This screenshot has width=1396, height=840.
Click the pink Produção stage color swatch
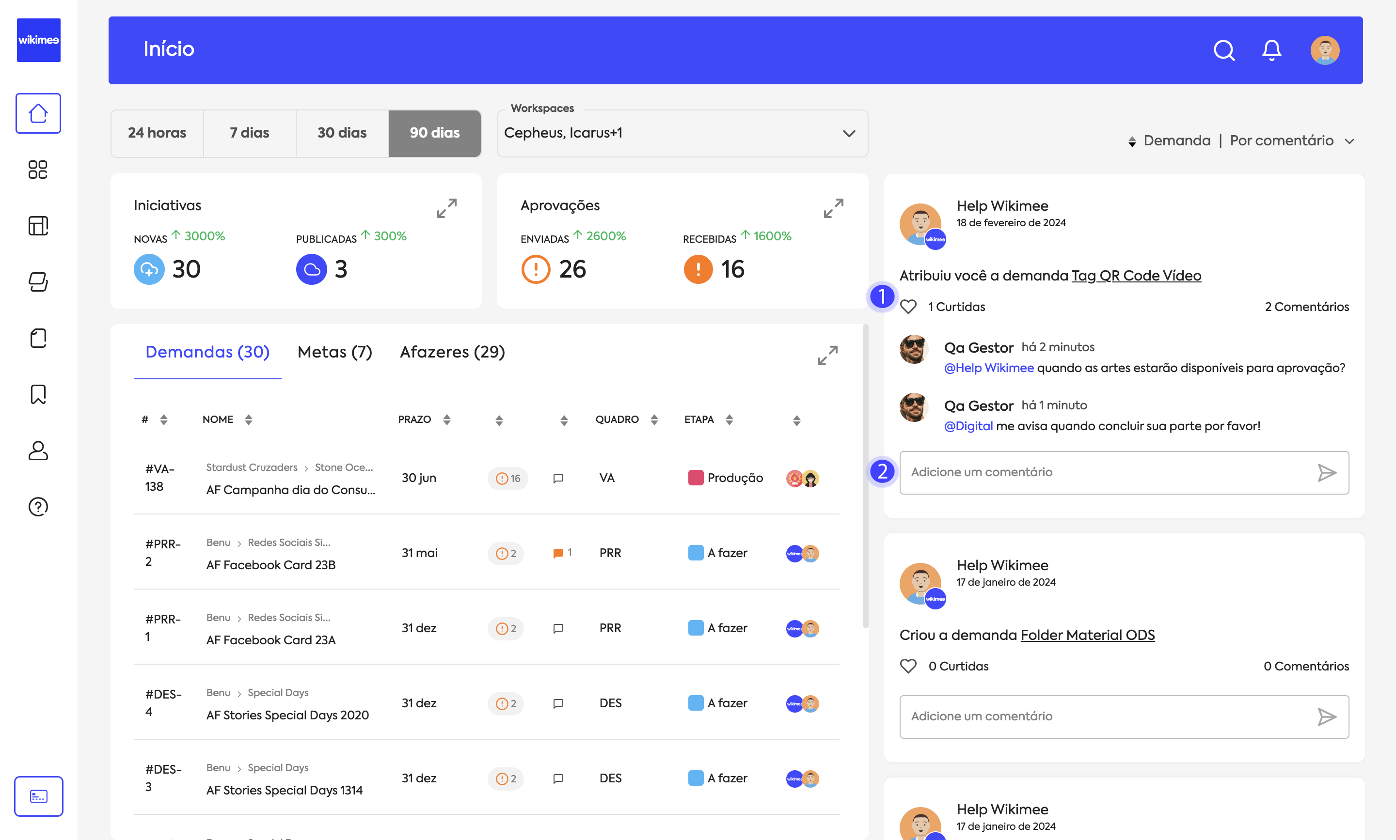[696, 478]
